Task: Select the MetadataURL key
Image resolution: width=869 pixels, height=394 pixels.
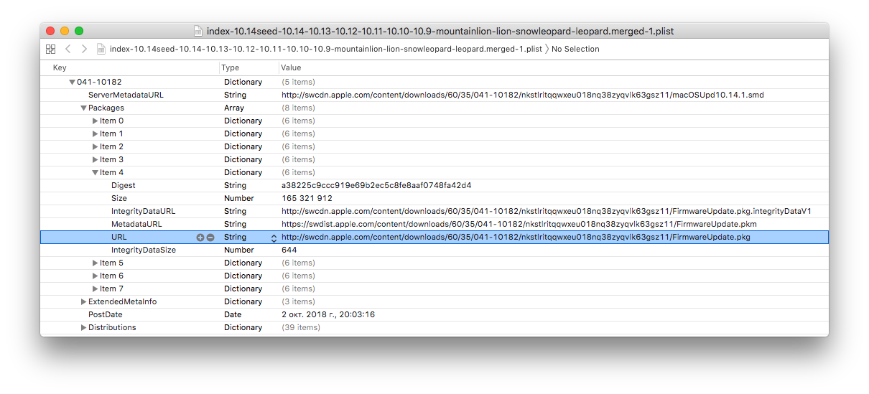Action: click(x=136, y=224)
